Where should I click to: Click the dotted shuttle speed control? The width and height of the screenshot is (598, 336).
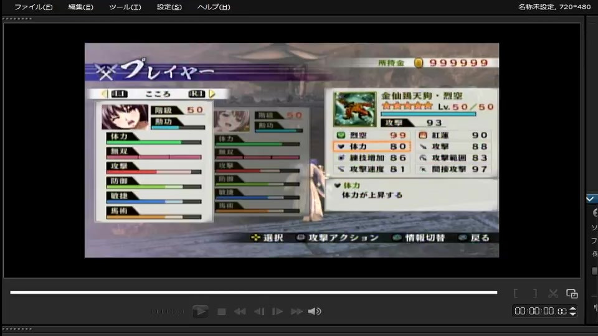click(168, 312)
